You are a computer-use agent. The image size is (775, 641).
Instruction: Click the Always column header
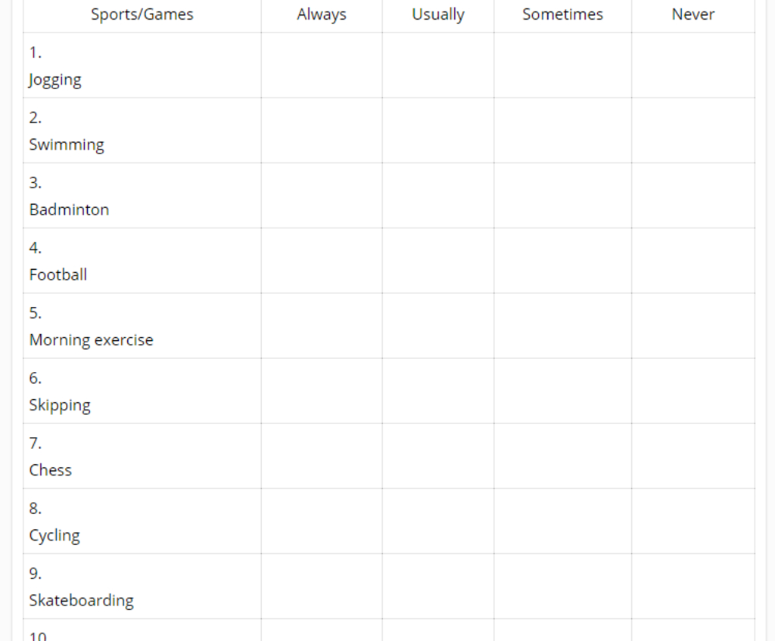322,14
